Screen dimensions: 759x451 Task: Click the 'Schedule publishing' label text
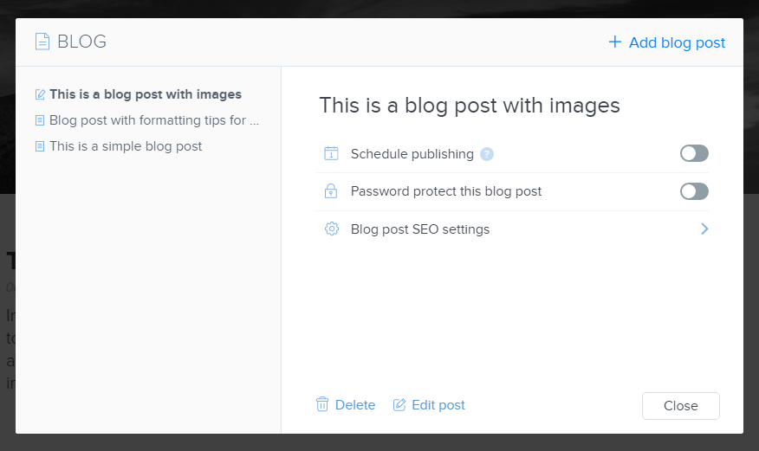point(412,154)
